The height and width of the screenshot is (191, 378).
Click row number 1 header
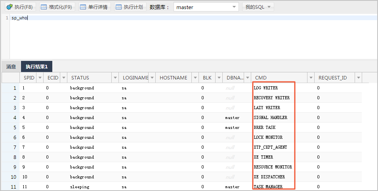[11, 88]
